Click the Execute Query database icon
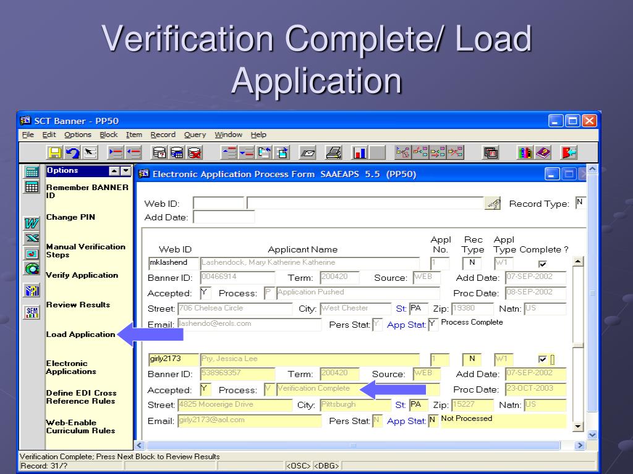 pyautogui.click(x=177, y=153)
